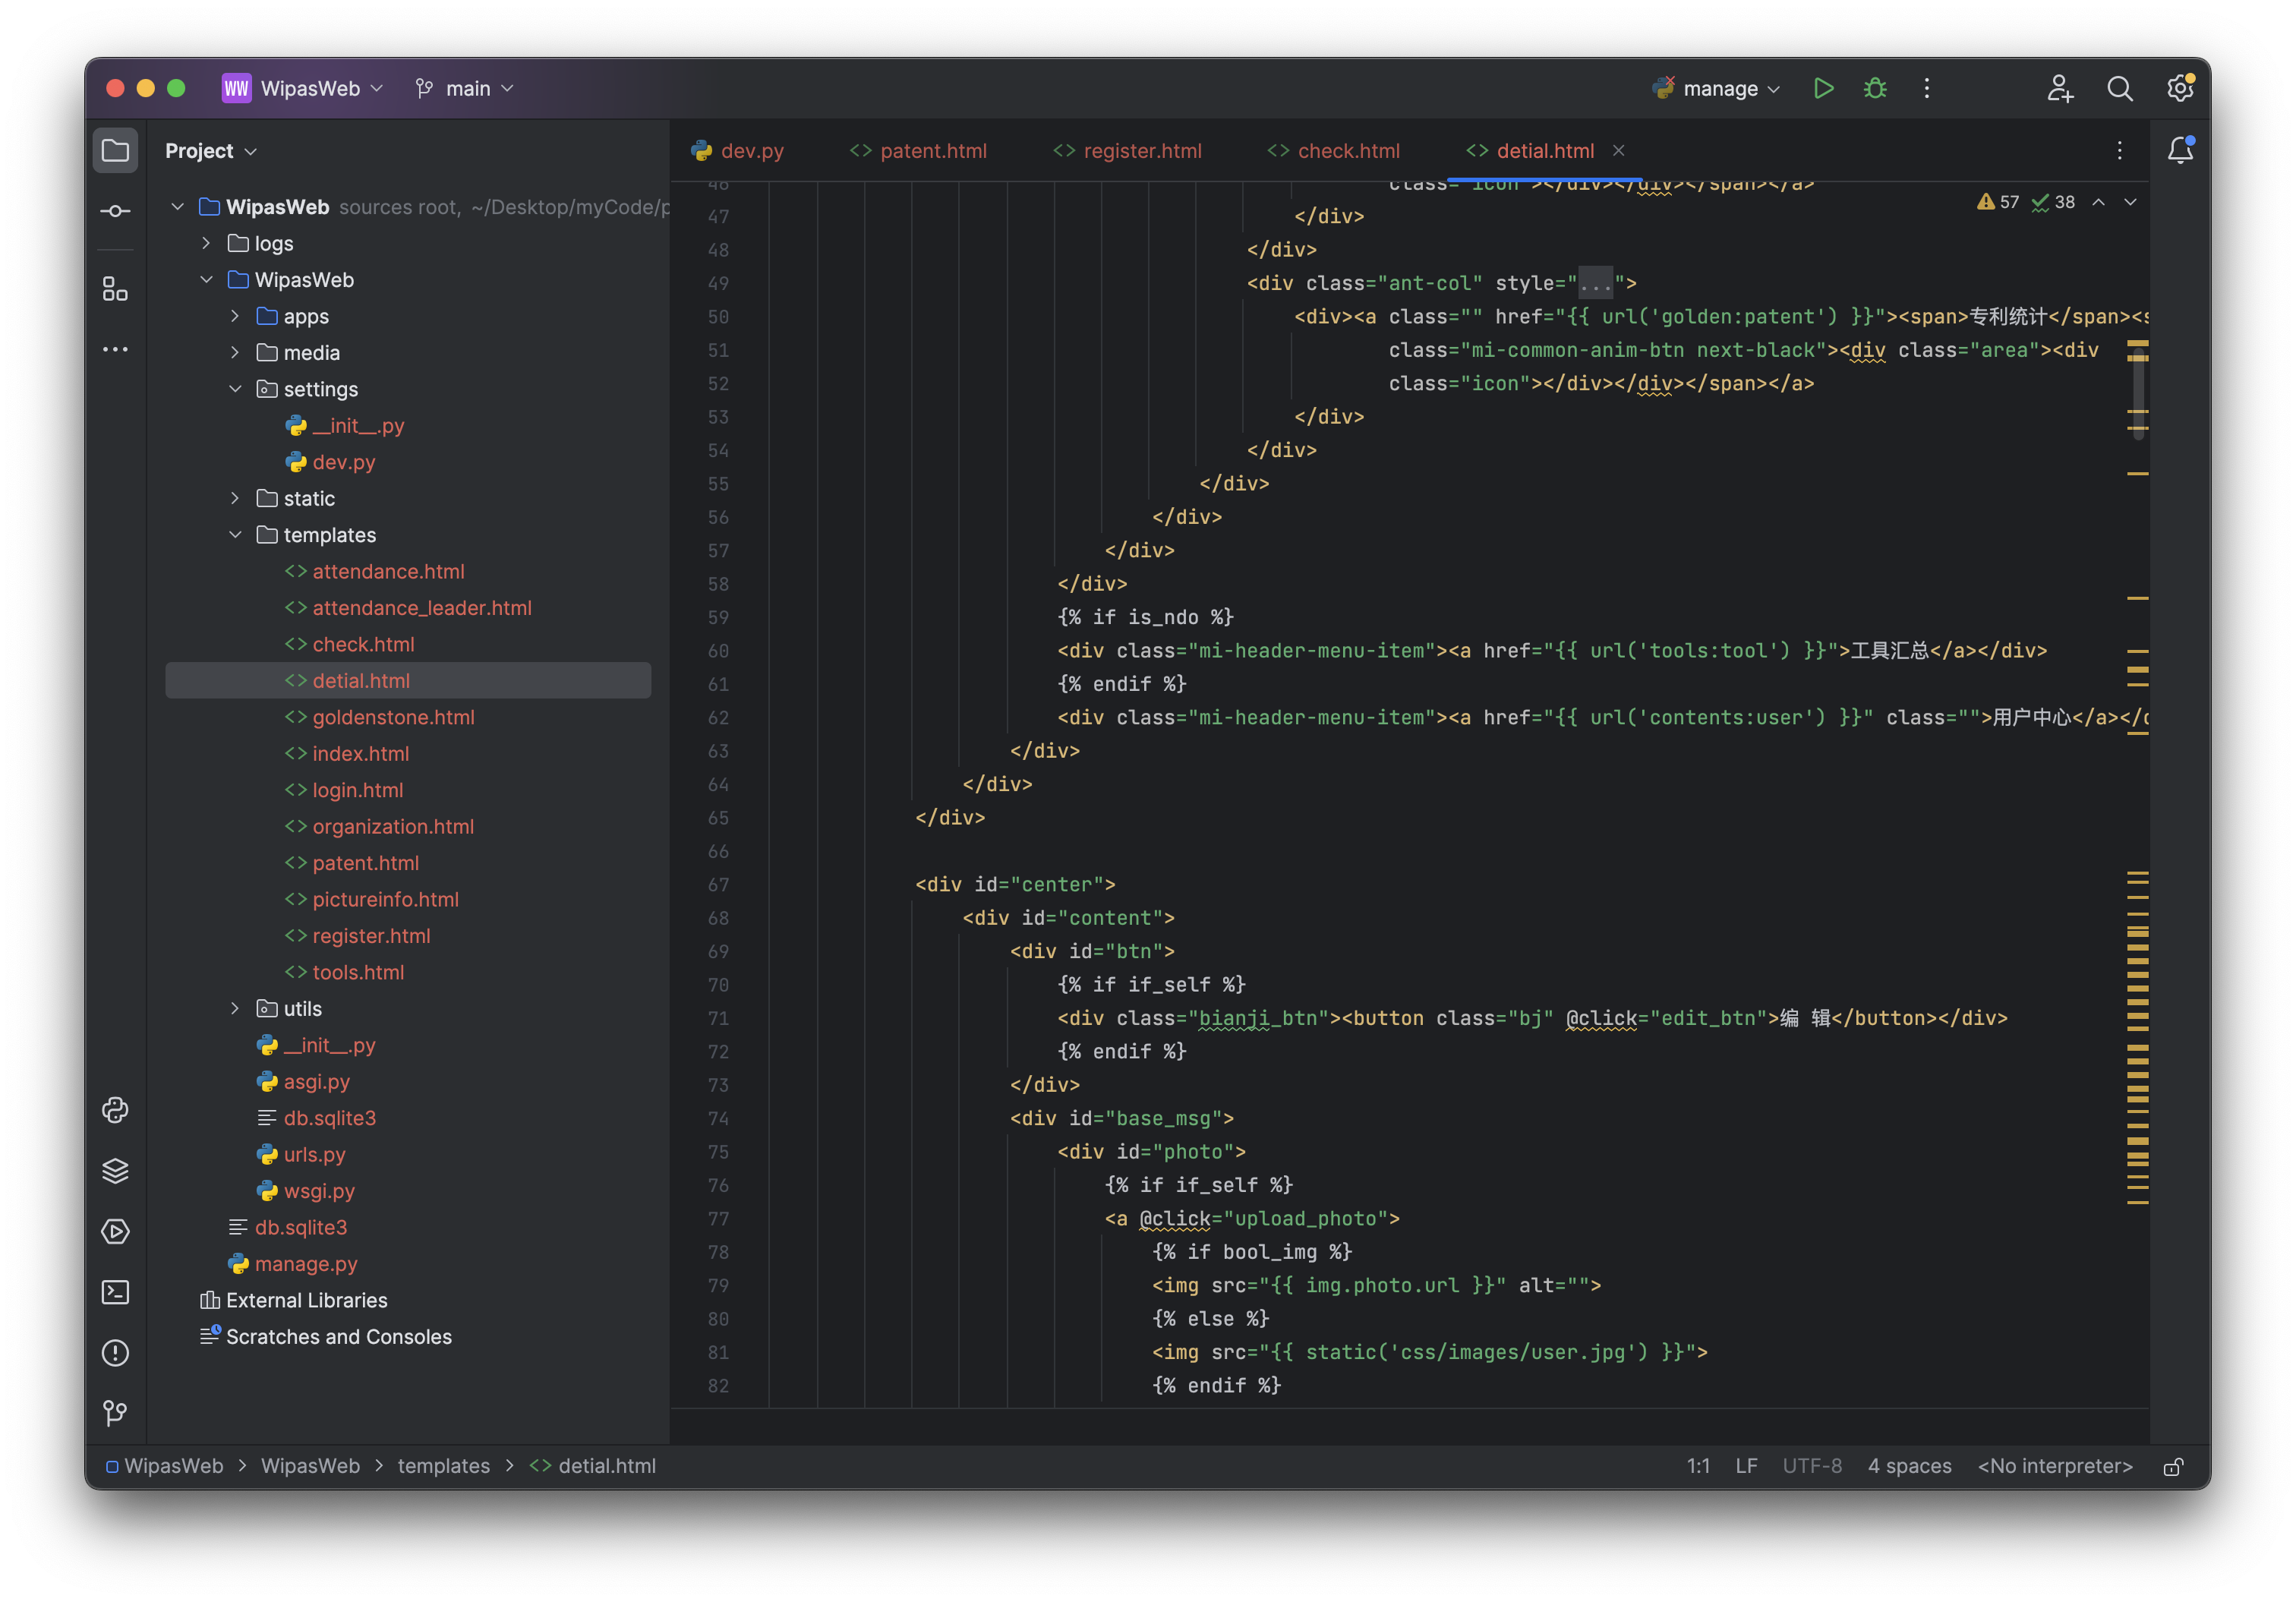The height and width of the screenshot is (1602, 2296).
Task: Open IDE settings gear icon
Action: point(2180,88)
